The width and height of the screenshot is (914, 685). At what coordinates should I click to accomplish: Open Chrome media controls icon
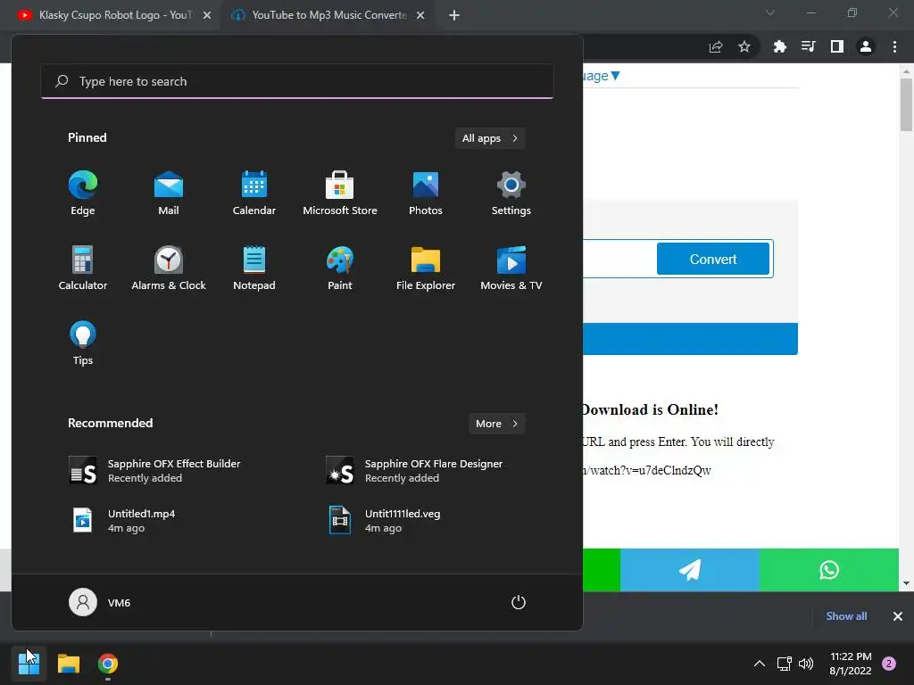coord(809,46)
